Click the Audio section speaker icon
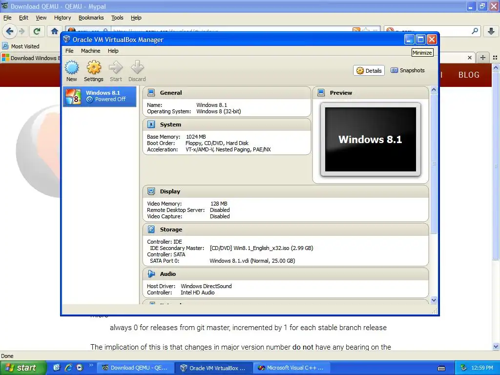This screenshot has height=375, width=500. click(151, 273)
